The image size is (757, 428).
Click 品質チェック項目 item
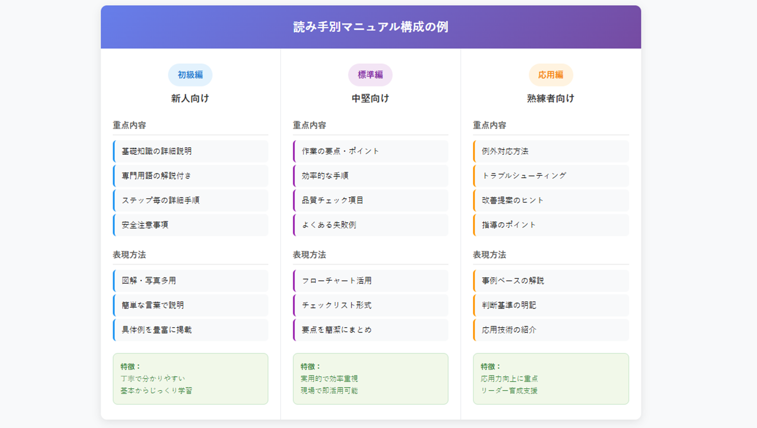370,200
